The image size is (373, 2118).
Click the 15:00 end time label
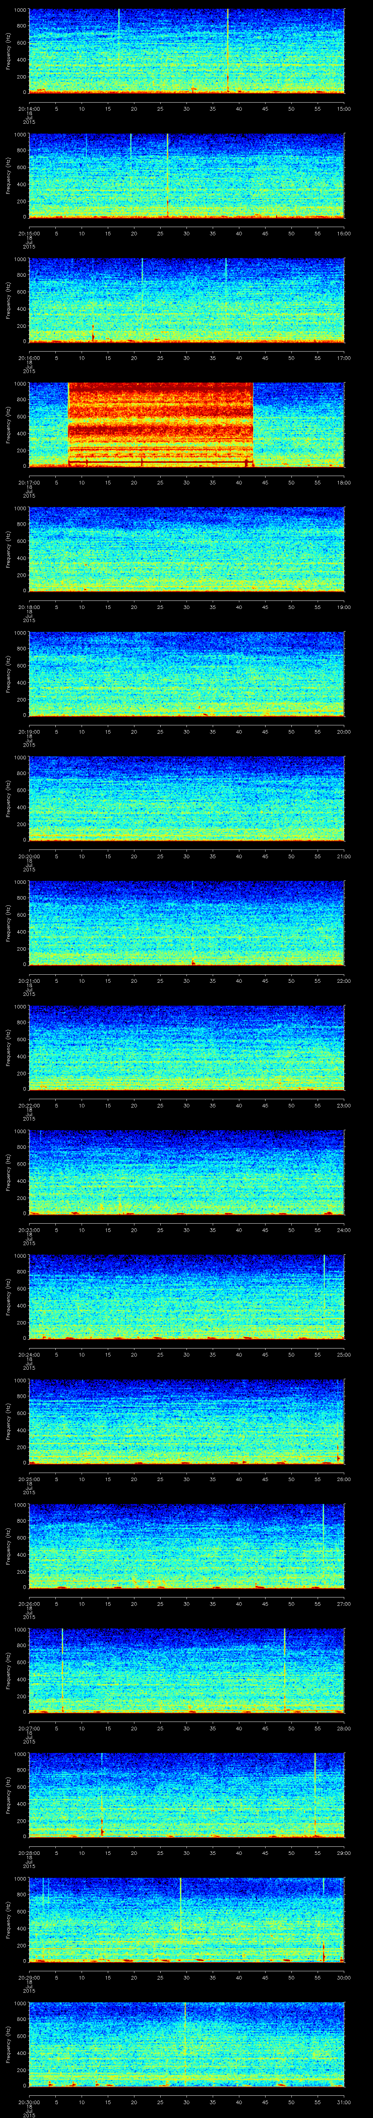[344, 108]
